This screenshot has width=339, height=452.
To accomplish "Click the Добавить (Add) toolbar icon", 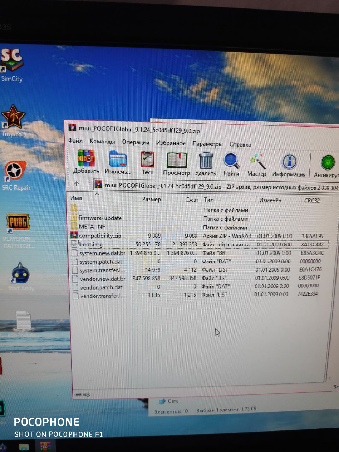I will pos(86,162).
